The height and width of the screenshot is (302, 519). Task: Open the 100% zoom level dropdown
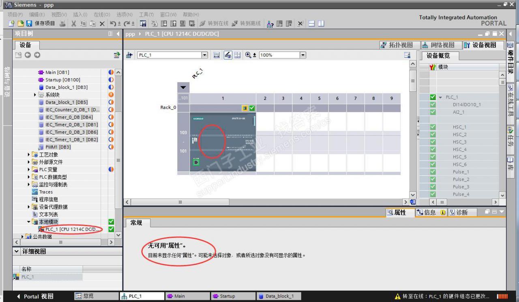302,55
